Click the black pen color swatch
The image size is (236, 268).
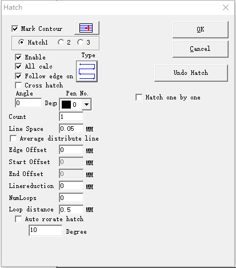66,105
